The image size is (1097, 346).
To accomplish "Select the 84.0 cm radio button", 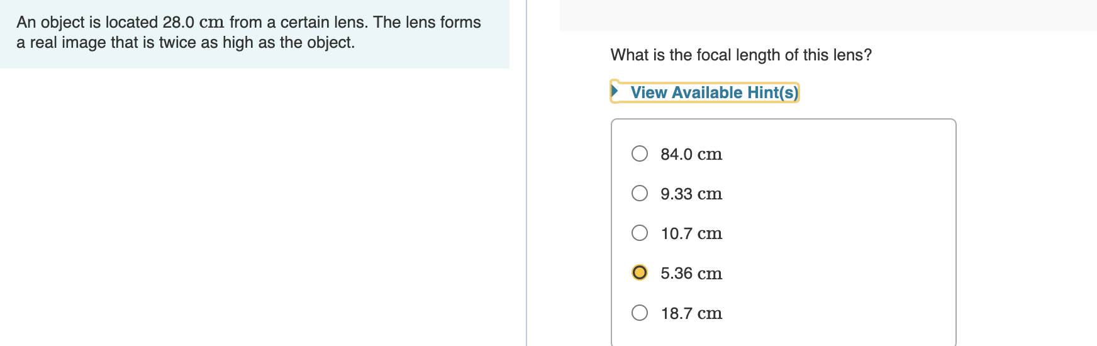I will tap(640, 153).
